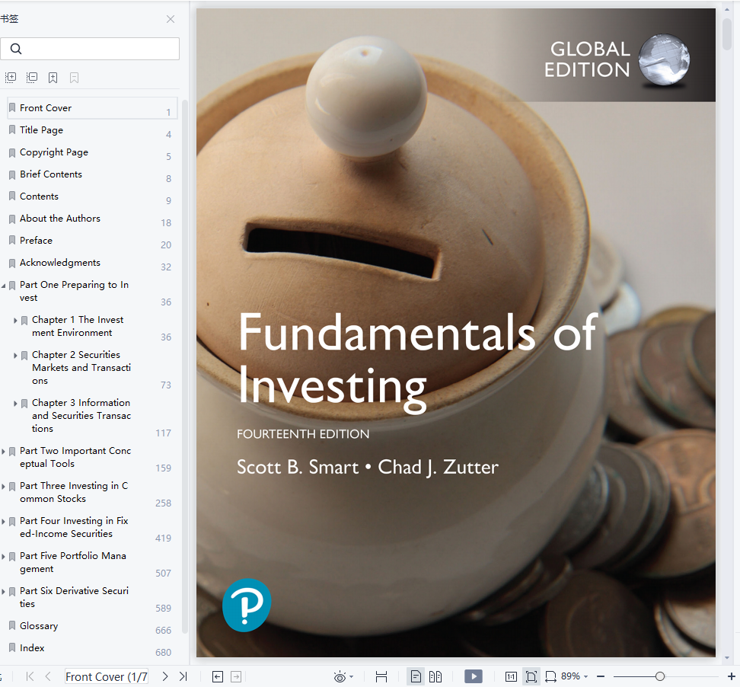Click the fit width zoom icon
The width and height of the screenshot is (740, 687).
550,676
